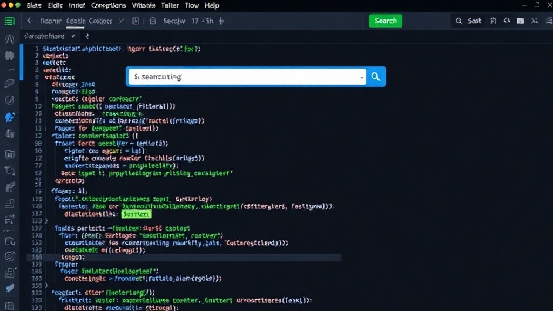
Task: Click the 'Soot' label in top-right toolbar
Action: coord(474,21)
